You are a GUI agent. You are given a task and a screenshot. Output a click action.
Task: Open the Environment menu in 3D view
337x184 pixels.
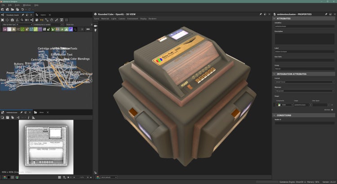[x=133, y=19]
